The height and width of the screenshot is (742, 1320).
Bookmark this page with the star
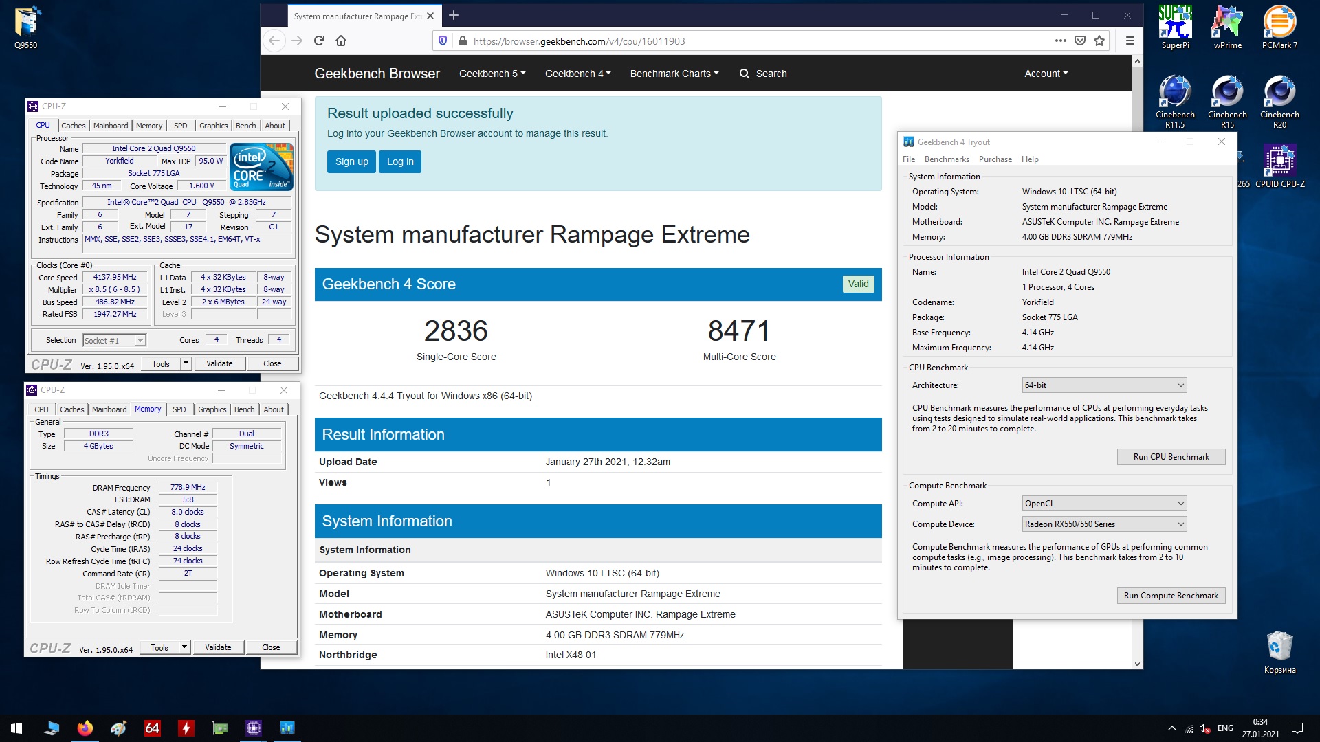[x=1099, y=41]
